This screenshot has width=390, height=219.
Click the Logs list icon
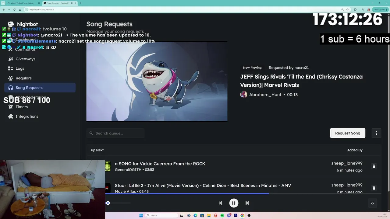click(x=11, y=68)
